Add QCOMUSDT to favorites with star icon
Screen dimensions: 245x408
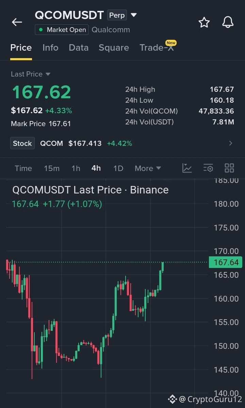204,22
